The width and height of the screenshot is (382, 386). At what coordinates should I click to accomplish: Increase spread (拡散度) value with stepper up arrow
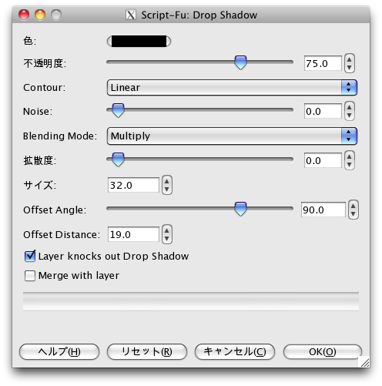pyautogui.click(x=350, y=156)
